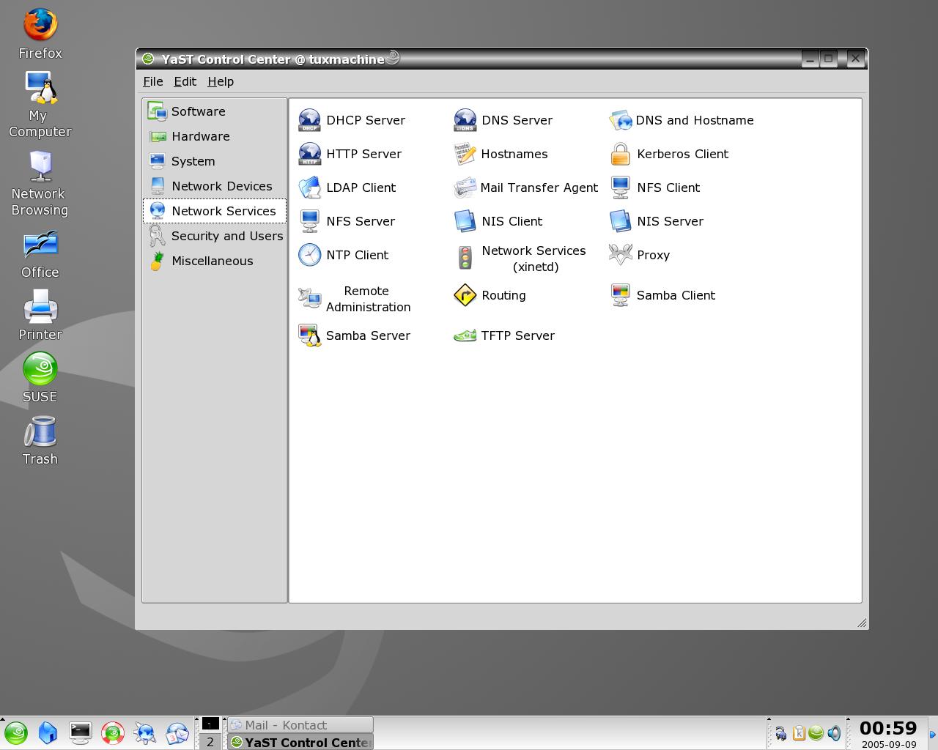938x750 pixels.
Task: Launch TFTP Server module icon
Action: click(x=465, y=335)
